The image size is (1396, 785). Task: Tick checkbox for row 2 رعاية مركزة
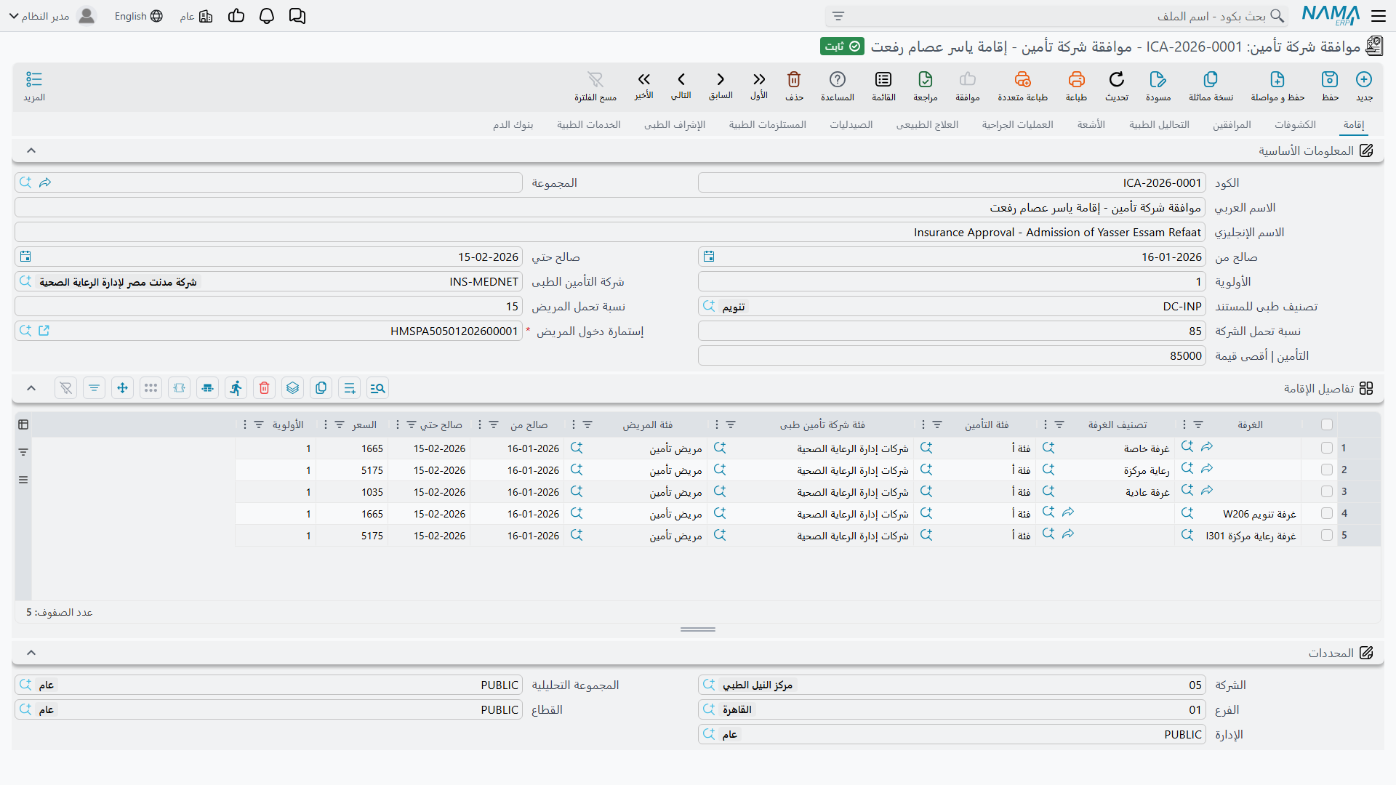click(1327, 470)
